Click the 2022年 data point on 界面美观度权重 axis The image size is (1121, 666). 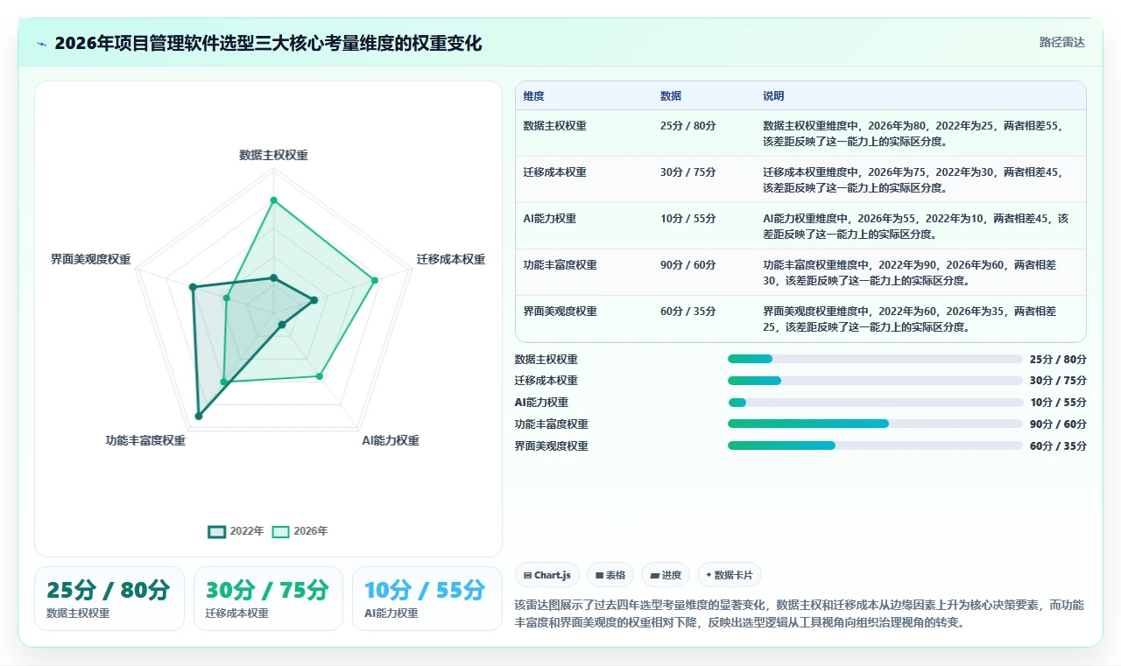click(193, 287)
